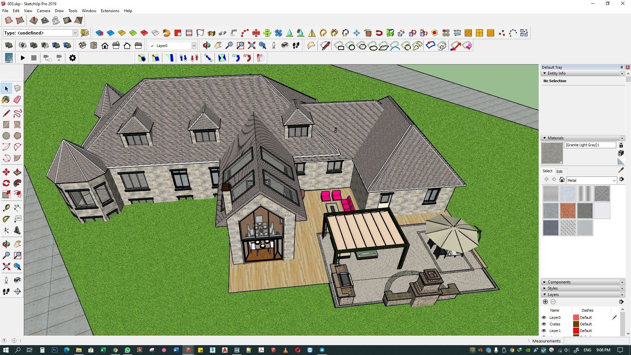Screen dimensions: 631x355
Task: Toggle visibility of Layer0
Action: 544,318
